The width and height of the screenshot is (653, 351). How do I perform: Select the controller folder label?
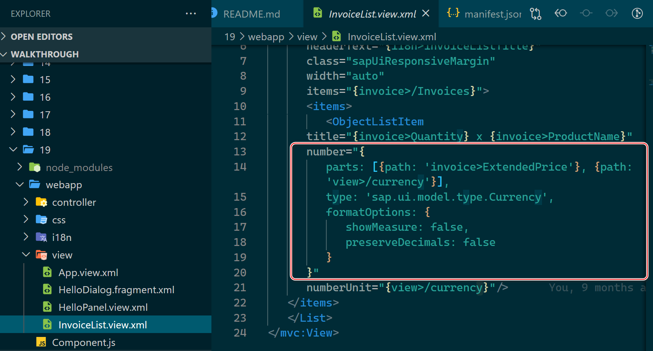(74, 203)
